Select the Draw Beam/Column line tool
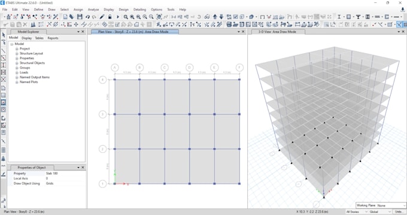The image size is (407, 215). point(4,51)
